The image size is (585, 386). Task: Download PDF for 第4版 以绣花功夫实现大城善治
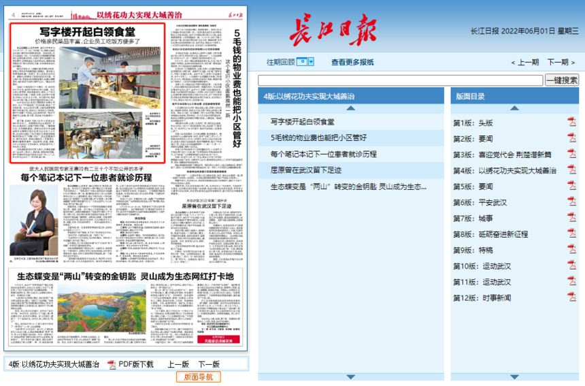pyautogui.click(x=571, y=170)
